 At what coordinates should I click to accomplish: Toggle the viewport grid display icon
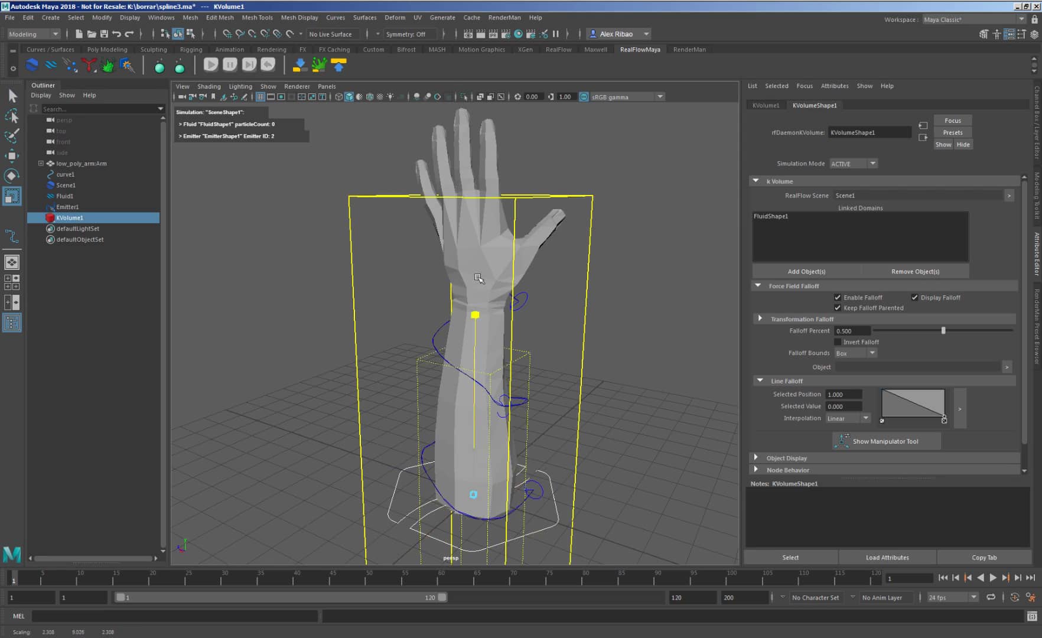point(260,97)
